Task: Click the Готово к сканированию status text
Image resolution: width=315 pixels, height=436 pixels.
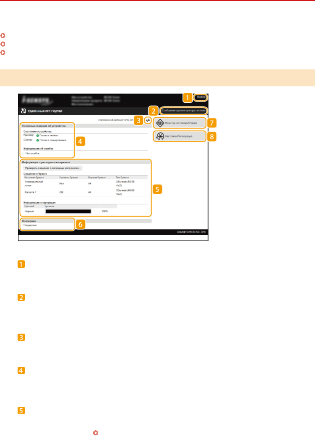Action: 53,140
